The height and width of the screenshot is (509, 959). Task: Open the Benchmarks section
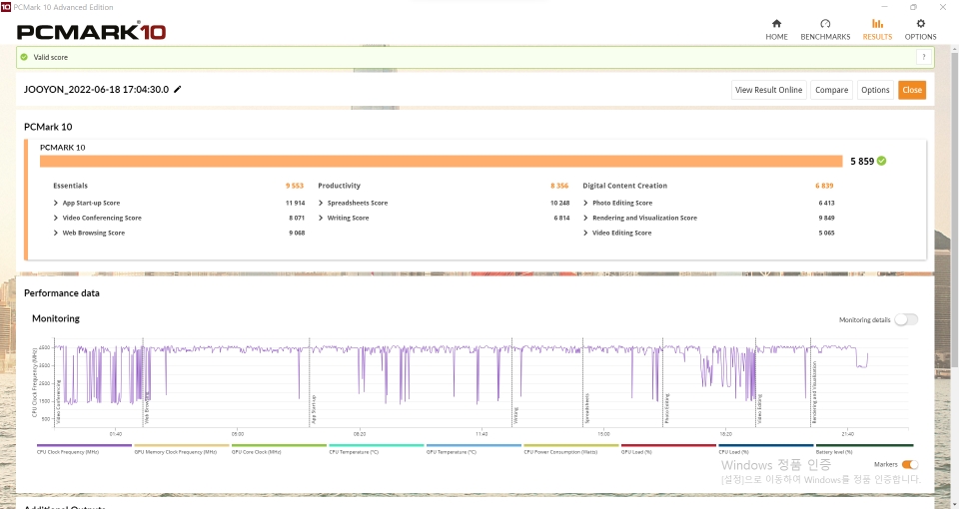[825, 29]
